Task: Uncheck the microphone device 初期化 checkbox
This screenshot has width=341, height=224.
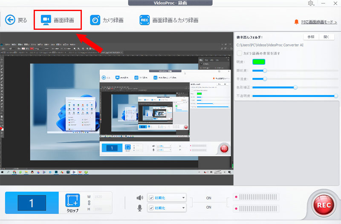Action: click(151, 208)
